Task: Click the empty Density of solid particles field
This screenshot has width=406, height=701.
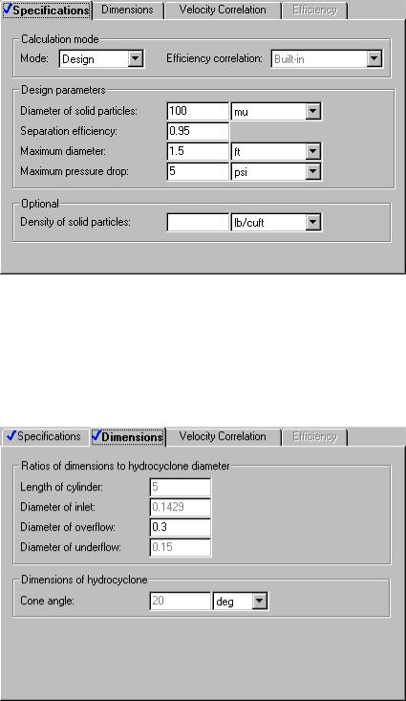Action: click(x=198, y=222)
